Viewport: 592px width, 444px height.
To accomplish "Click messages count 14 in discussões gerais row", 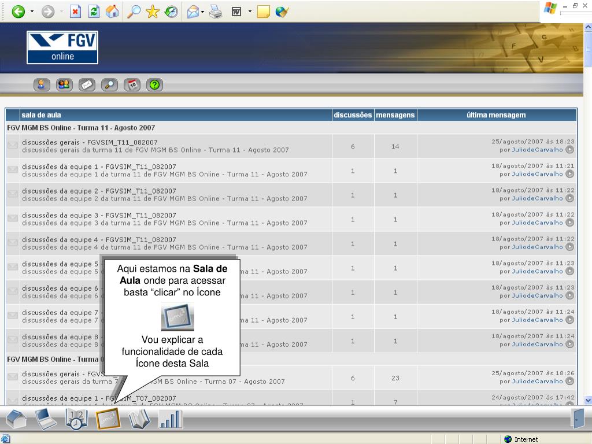I will pyautogui.click(x=395, y=146).
